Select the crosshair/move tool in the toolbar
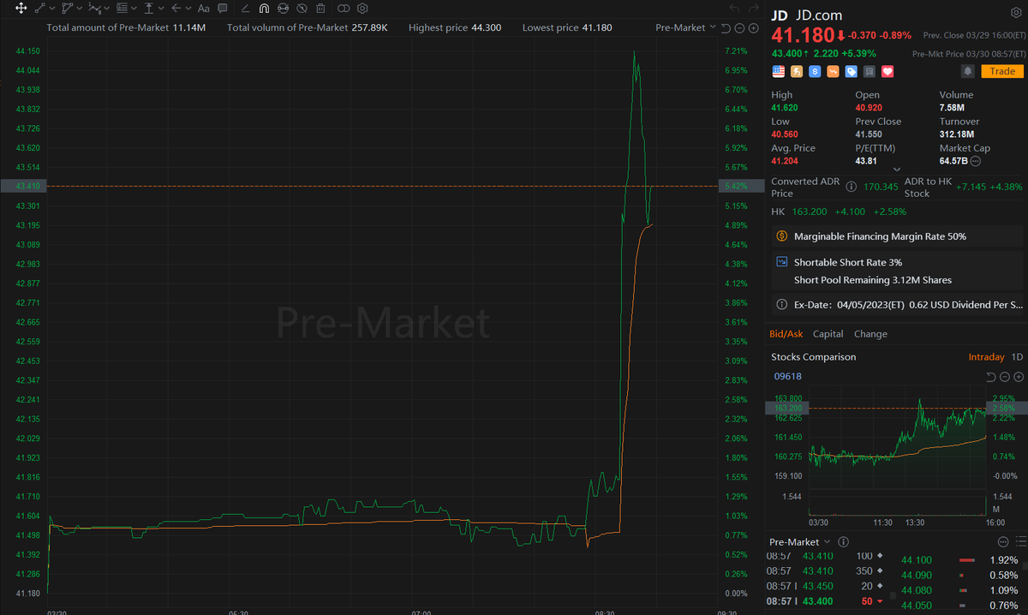This screenshot has height=615, width=1028. click(x=21, y=8)
